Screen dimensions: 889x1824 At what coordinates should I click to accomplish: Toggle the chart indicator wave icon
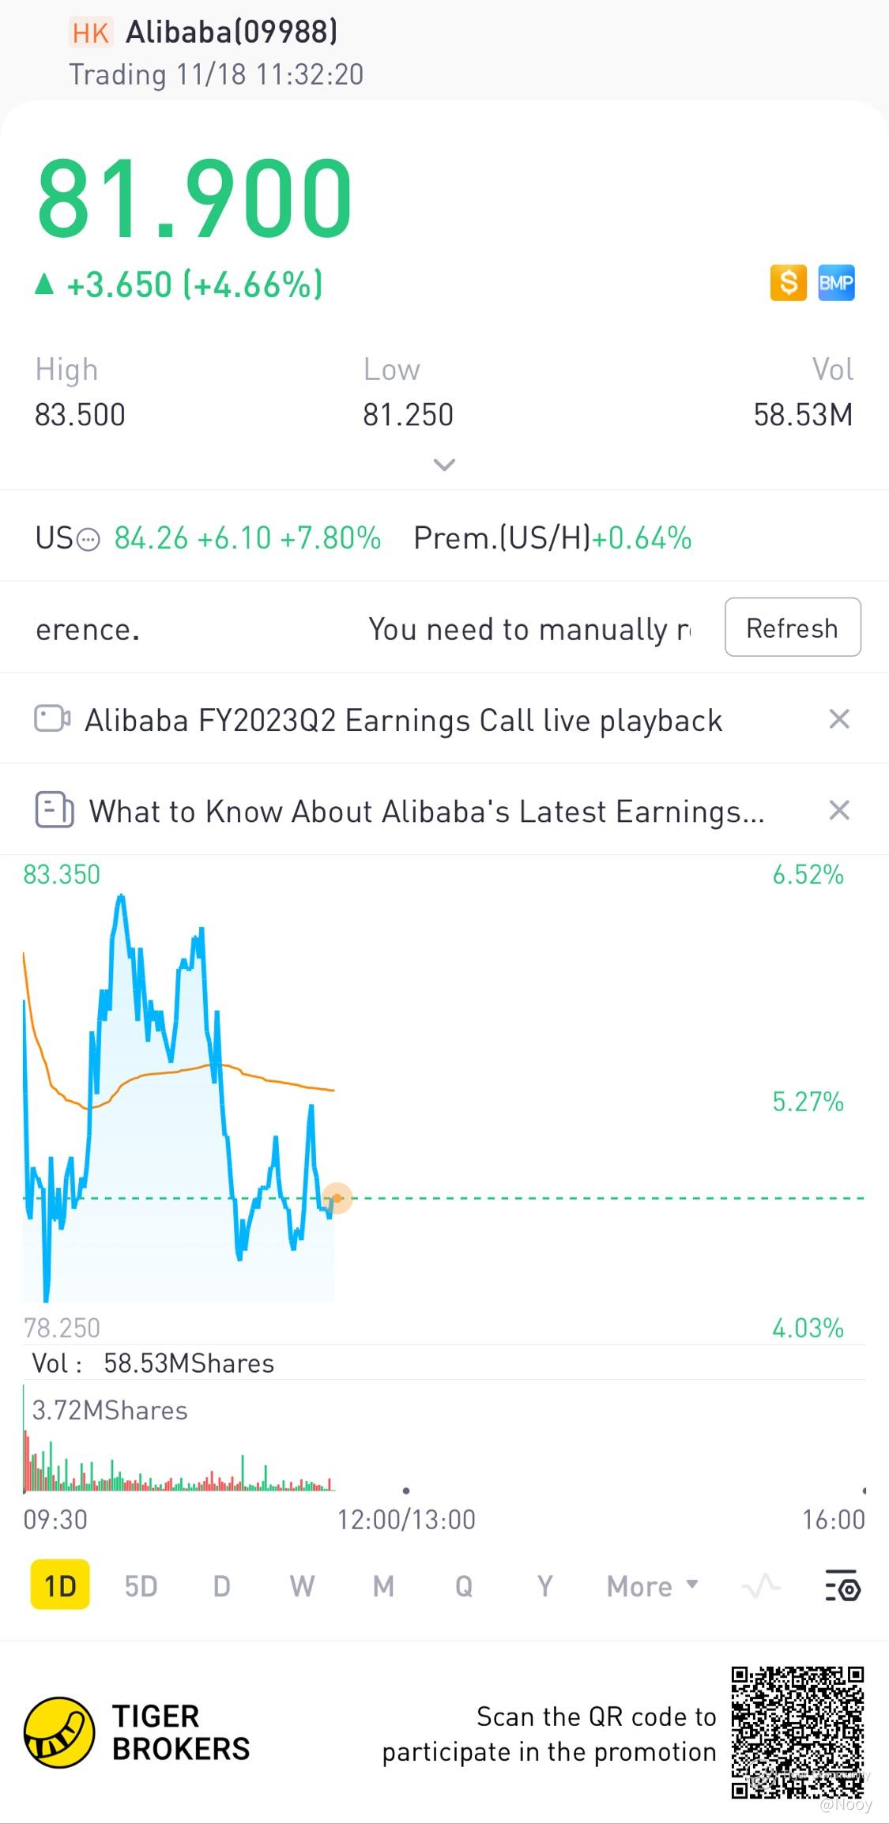[x=760, y=1586]
